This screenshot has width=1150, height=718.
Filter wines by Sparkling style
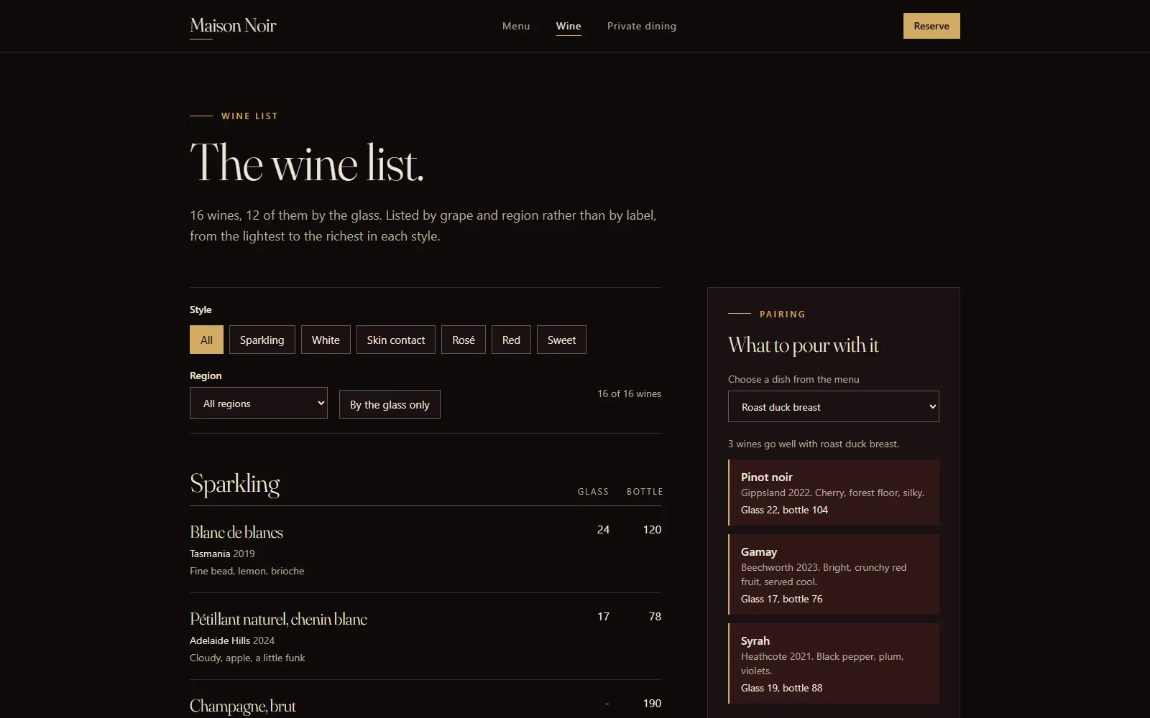(x=262, y=340)
